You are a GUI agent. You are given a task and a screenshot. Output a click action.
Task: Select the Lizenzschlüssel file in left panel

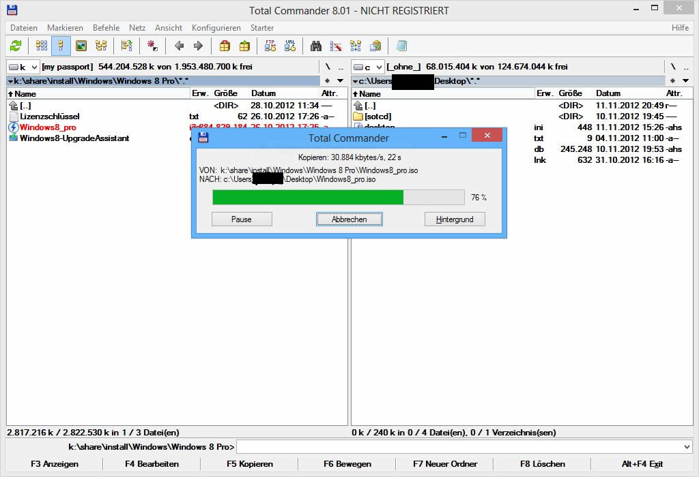click(x=49, y=117)
